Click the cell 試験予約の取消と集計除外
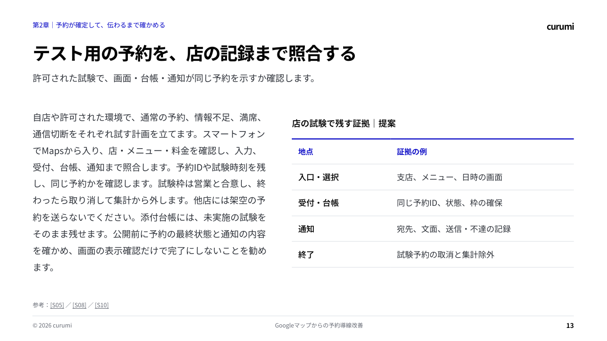Viewport: 607px width, 341px height. [x=445, y=255]
